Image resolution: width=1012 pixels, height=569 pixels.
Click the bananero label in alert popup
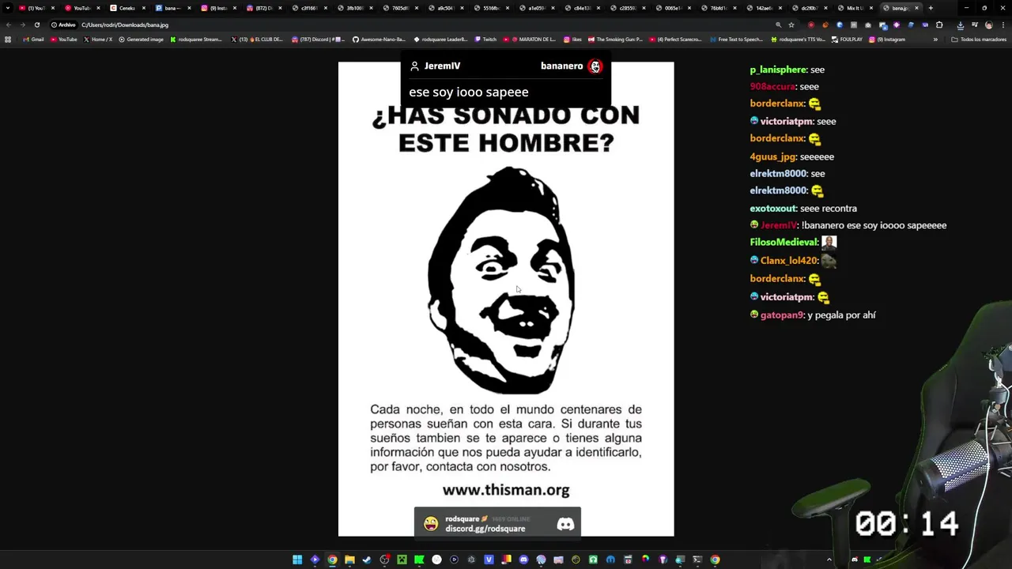click(x=561, y=66)
